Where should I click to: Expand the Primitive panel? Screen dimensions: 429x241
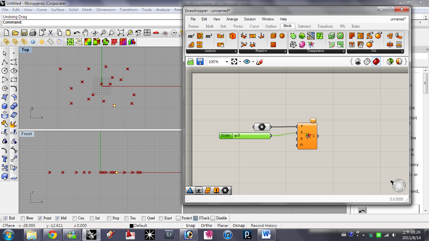(285, 51)
